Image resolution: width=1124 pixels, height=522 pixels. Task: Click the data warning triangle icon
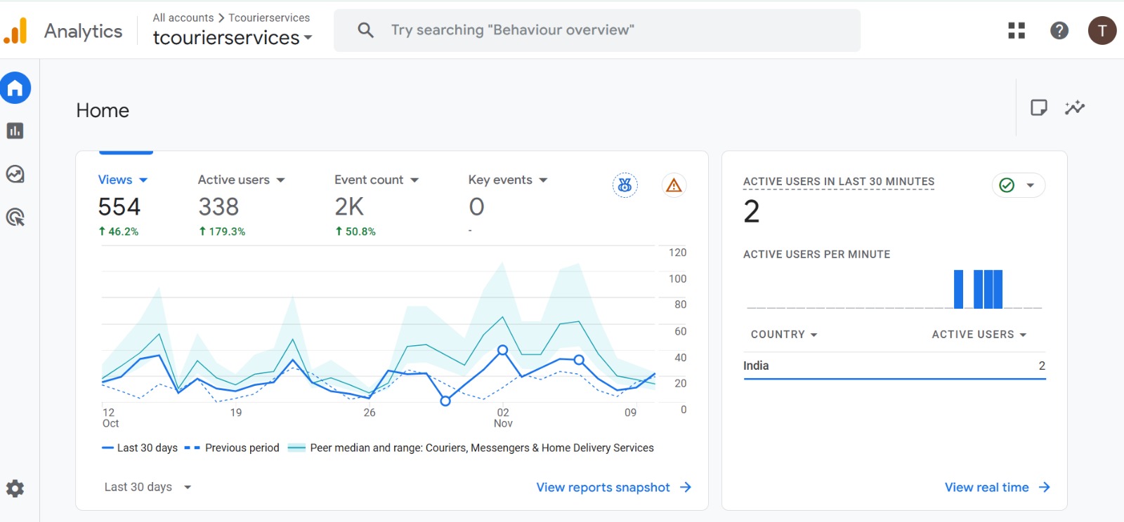[x=674, y=185]
